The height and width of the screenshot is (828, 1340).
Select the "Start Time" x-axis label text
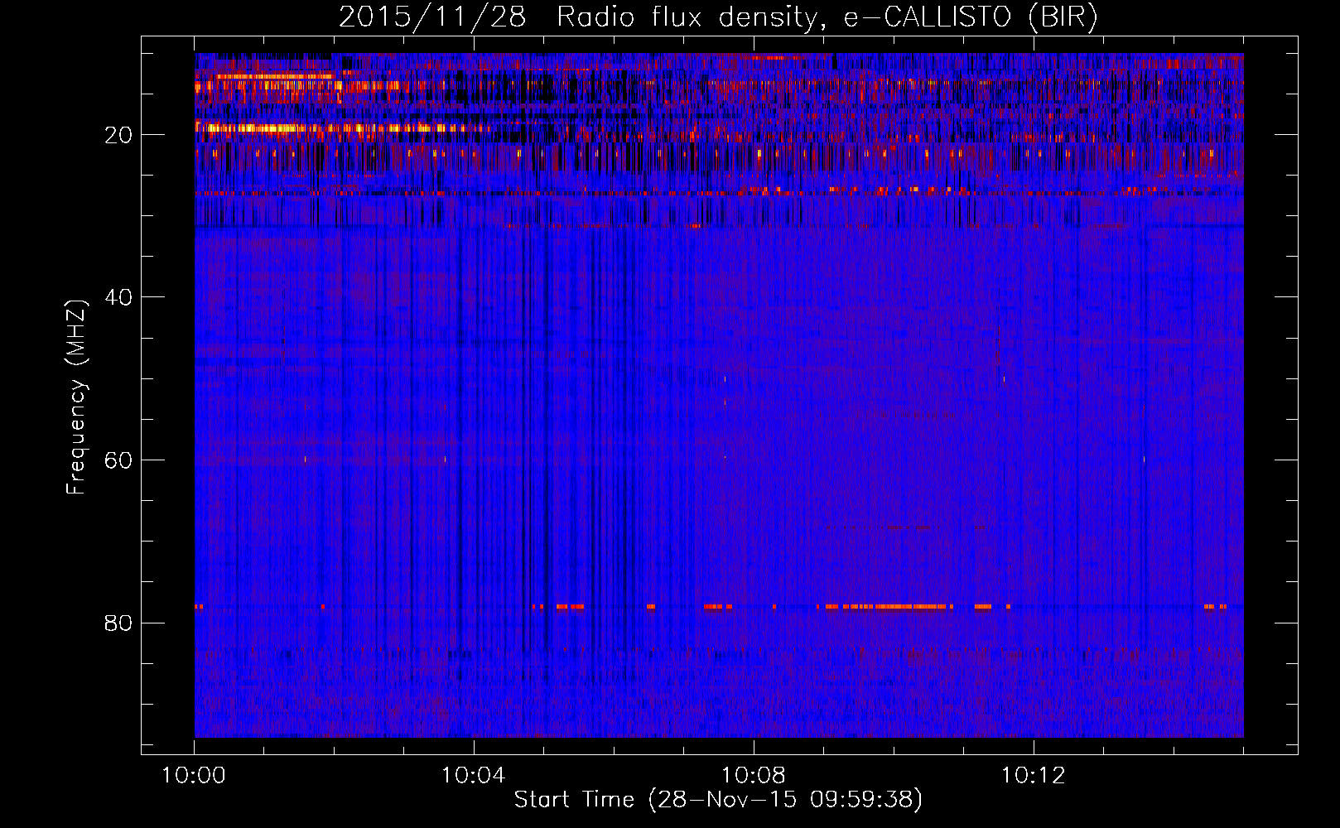[573, 799]
